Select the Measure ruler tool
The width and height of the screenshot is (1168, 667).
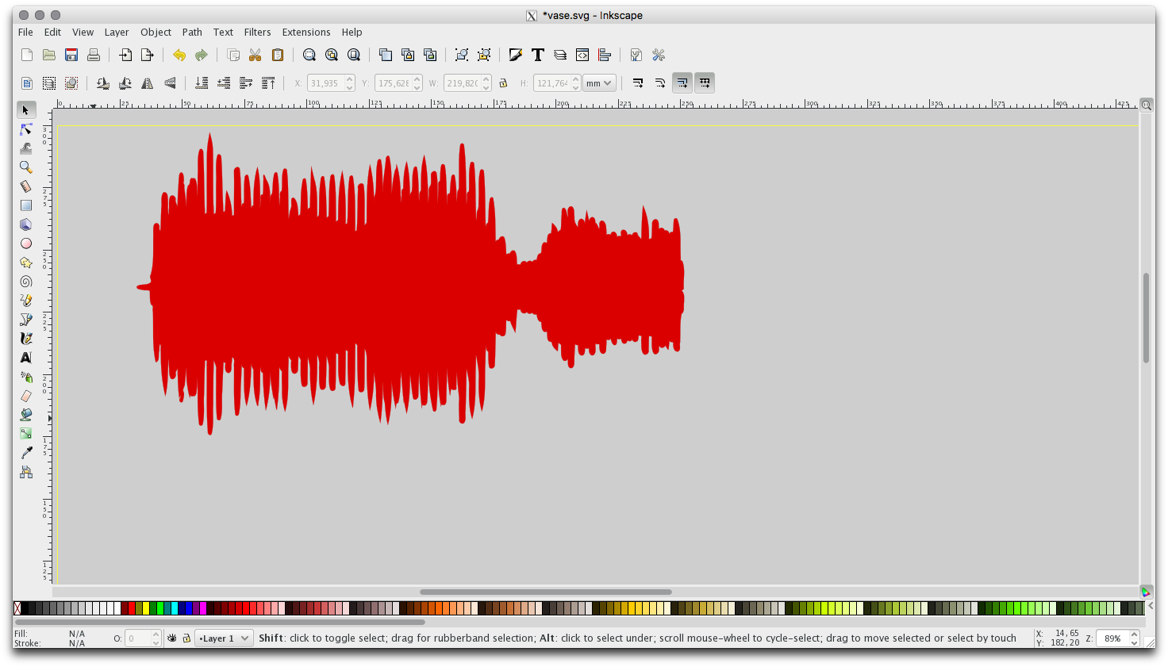[x=26, y=186]
